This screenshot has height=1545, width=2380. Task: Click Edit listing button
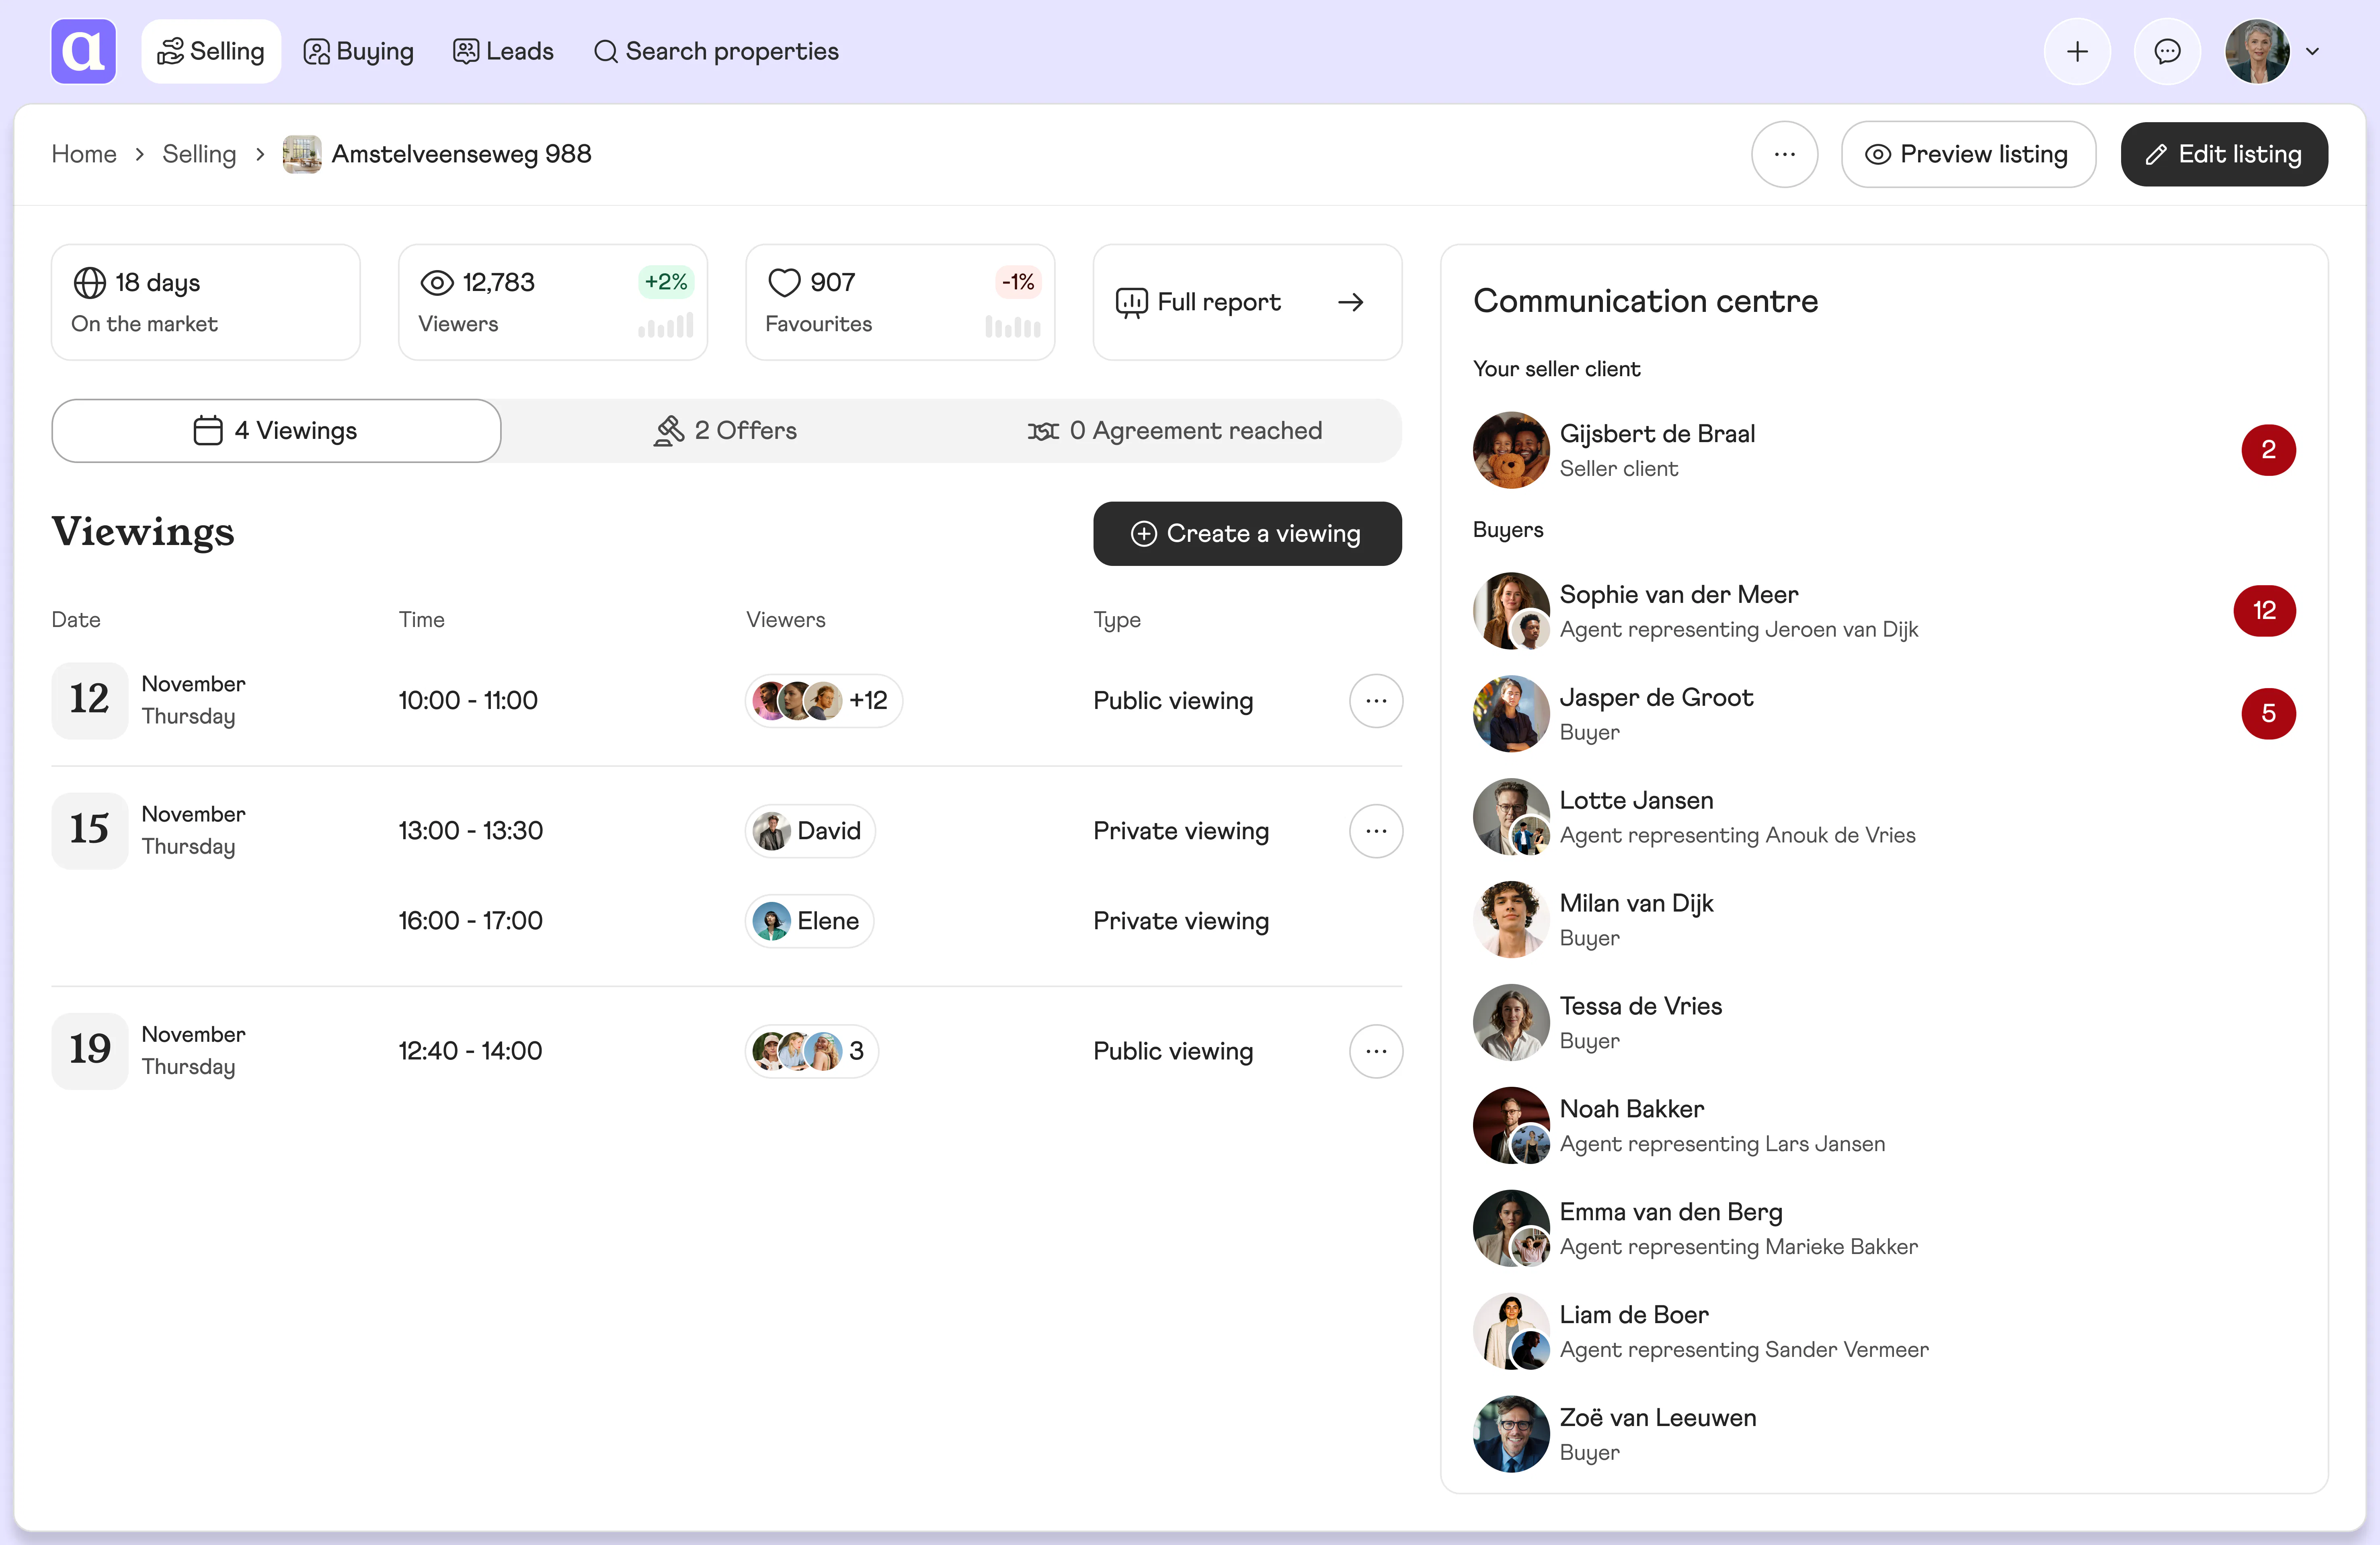click(2224, 154)
